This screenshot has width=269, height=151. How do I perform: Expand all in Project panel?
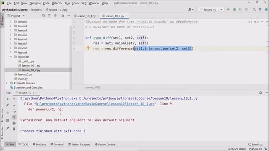point(49,16)
